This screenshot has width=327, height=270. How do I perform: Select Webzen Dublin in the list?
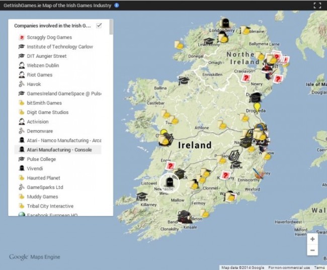(x=43, y=65)
